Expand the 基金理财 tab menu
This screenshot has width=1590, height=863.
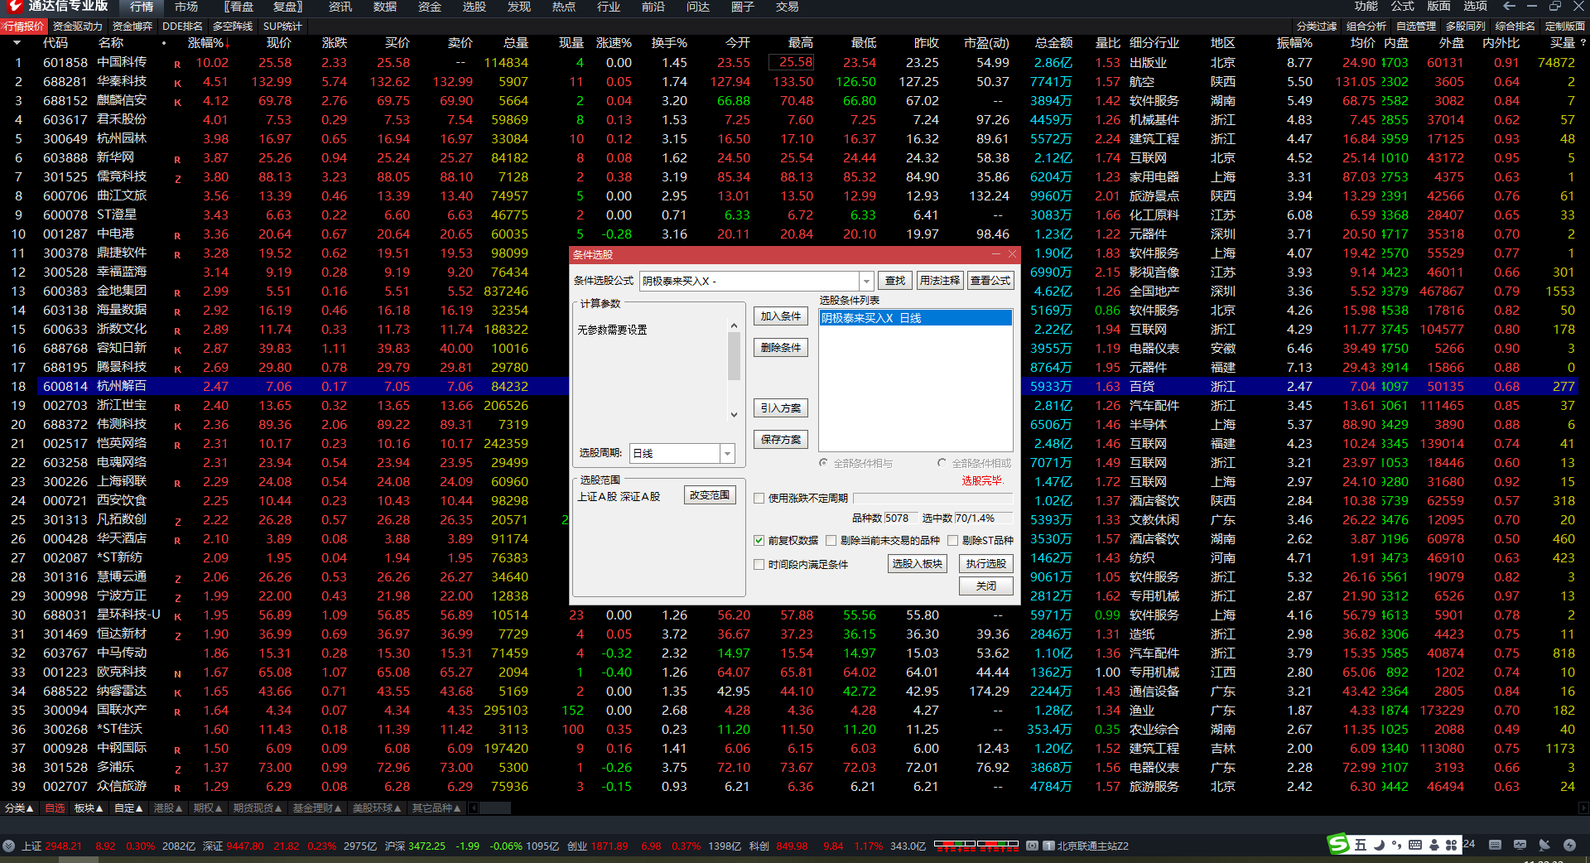click(317, 808)
